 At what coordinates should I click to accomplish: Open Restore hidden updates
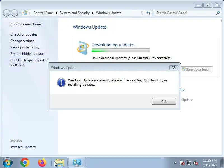pos(28,54)
